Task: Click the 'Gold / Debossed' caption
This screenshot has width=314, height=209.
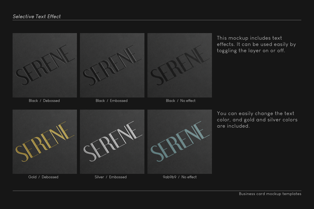Action: 43,177
